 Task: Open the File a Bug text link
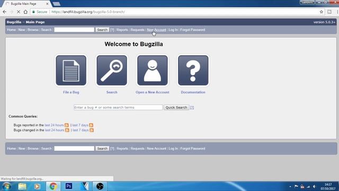pos(71,92)
